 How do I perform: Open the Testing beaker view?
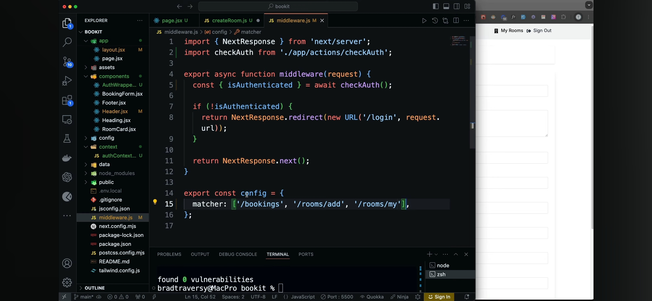pos(67,139)
